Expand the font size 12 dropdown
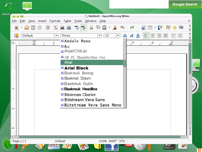Viewport: 202px width, 152px height. pyautogui.click(x=118, y=36)
